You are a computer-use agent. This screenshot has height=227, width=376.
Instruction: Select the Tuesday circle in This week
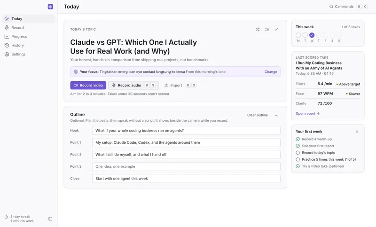(305, 35)
